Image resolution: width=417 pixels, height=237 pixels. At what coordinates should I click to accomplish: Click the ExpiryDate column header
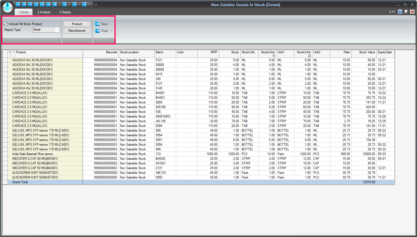[386, 54]
